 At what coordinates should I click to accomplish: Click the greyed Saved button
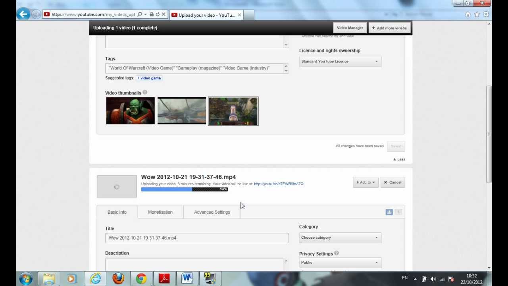pos(396,146)
